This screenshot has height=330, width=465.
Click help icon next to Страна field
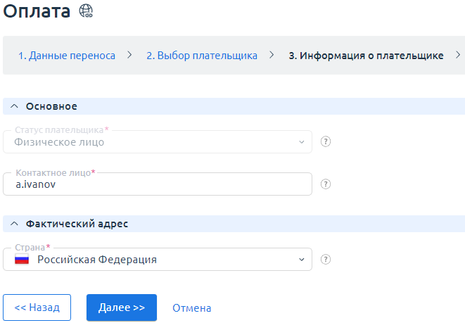pyautogui.click(x=326, y=259)
